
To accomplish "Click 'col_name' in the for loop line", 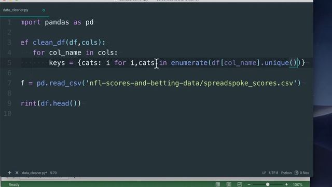I will click(x=65, y=52).
